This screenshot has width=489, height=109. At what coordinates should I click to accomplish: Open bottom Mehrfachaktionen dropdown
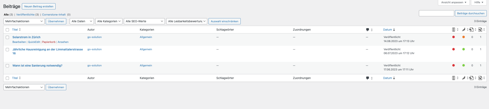[24, 87]
